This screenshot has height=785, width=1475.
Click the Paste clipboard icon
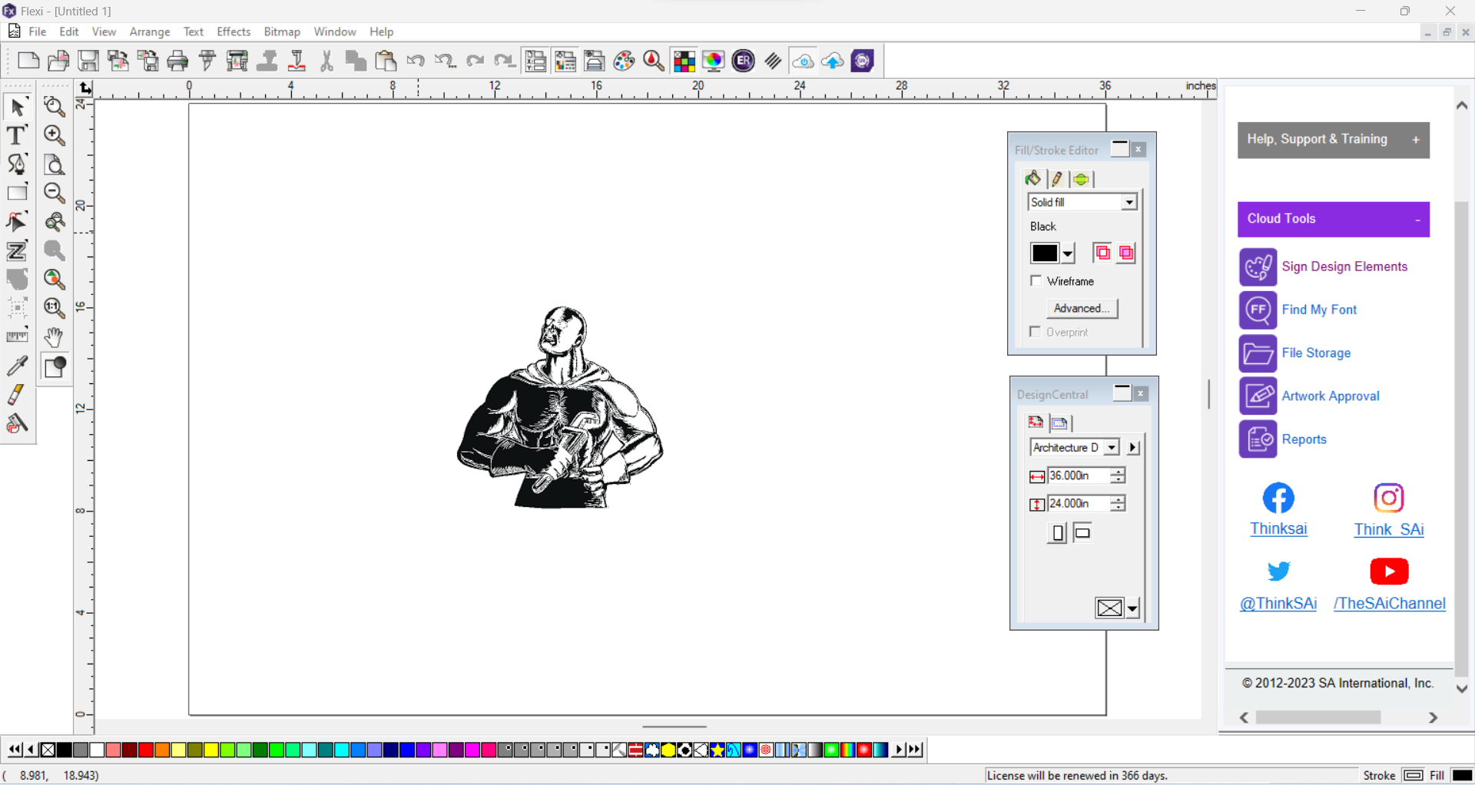(386, 61)
